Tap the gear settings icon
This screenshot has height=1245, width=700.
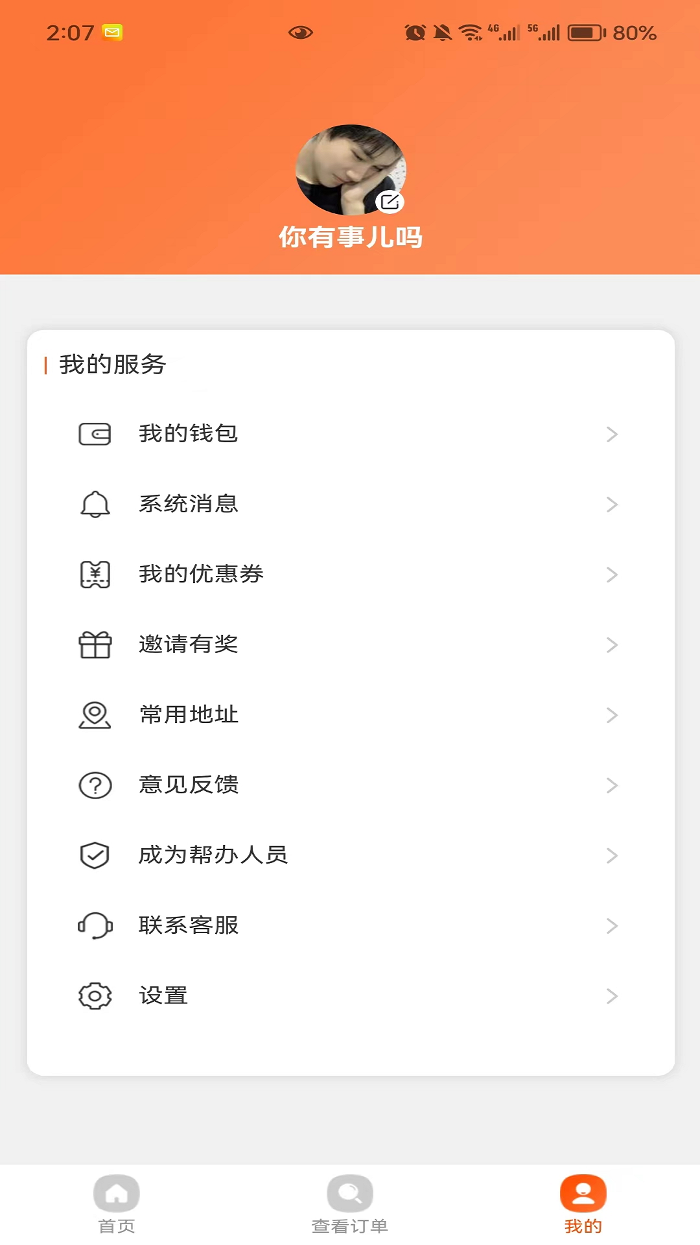pyautogui.click(x=95, y=996)
